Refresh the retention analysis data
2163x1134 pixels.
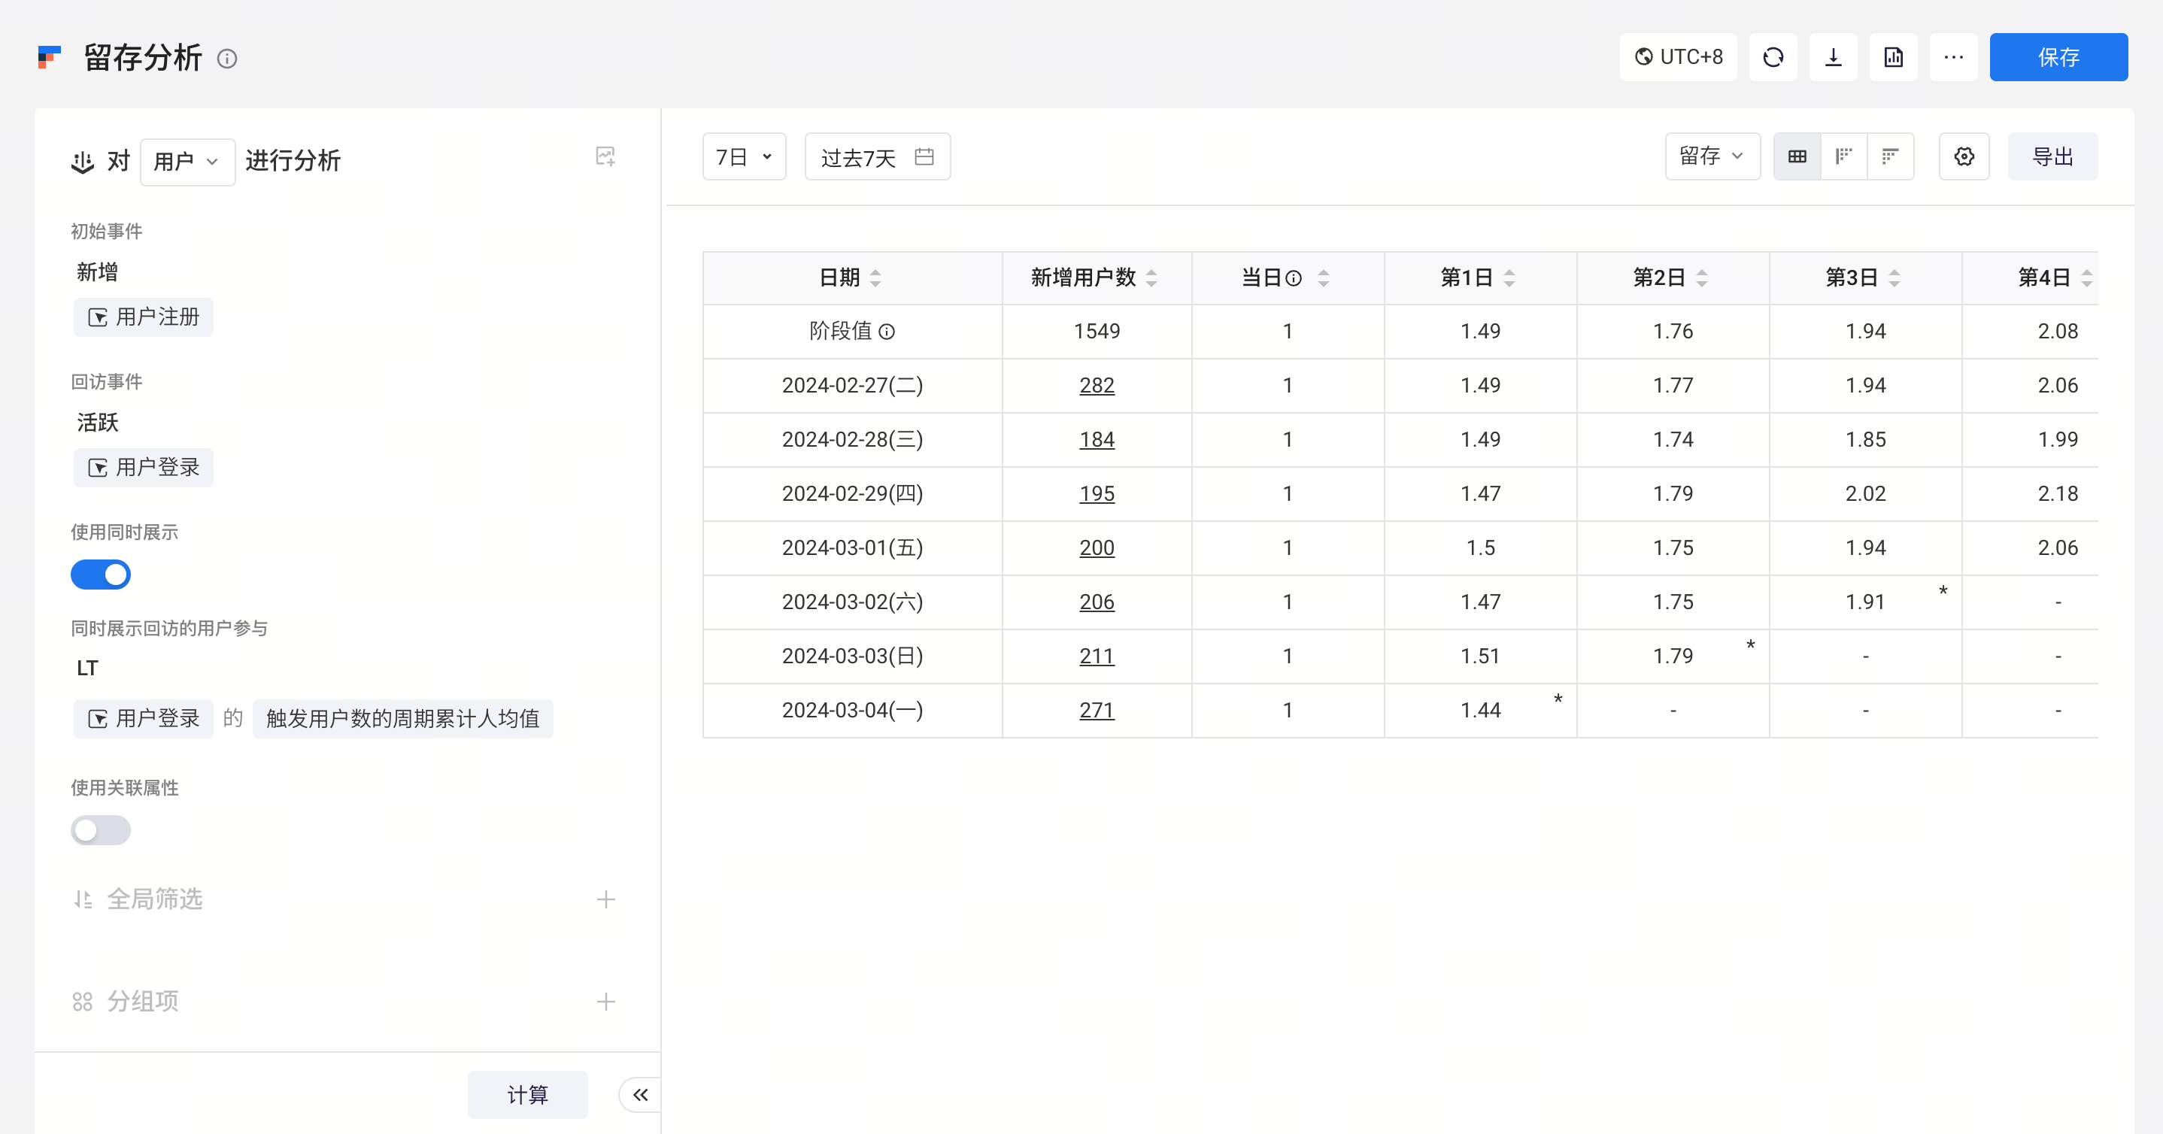(1773, 57)
